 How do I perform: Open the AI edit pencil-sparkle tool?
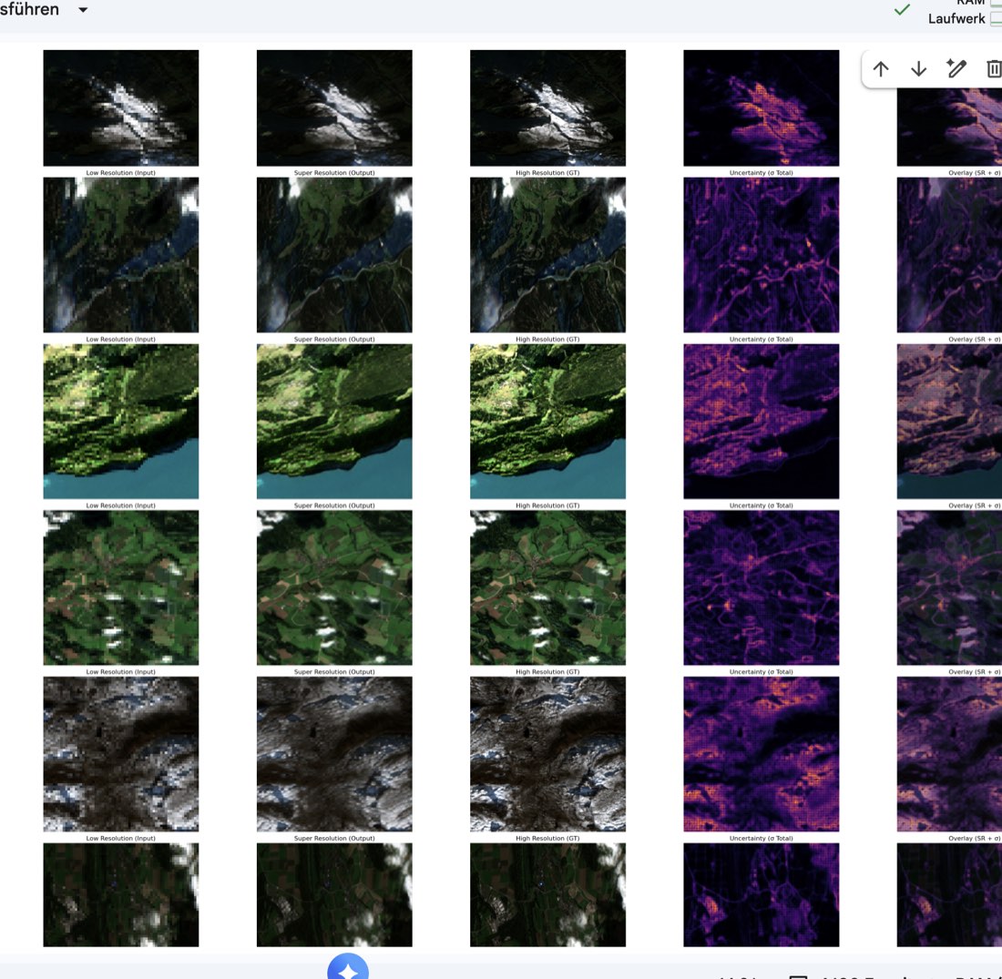pyautogui.click(x=956, y=68)
